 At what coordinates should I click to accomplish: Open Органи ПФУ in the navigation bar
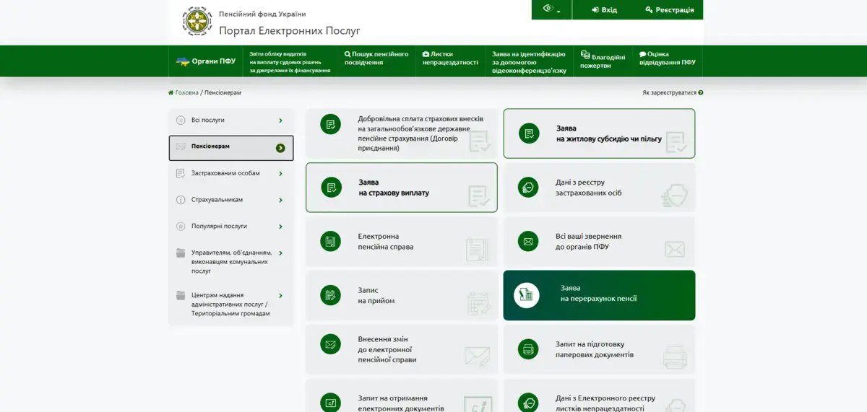(x=206, y=61)
